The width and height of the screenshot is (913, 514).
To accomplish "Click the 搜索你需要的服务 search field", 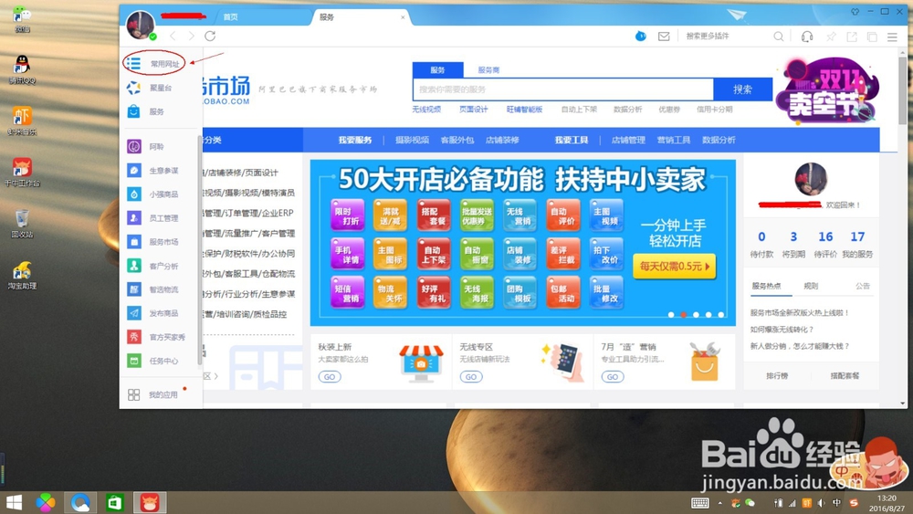I will (563, 89).
